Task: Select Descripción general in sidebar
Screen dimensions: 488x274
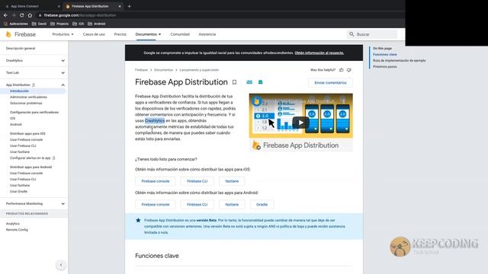Action: coord(21,49)
